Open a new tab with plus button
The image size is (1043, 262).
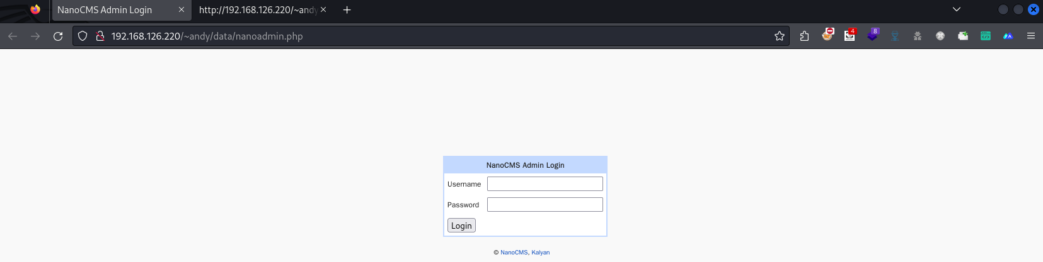pyautogui.click(x=347, y=10)
